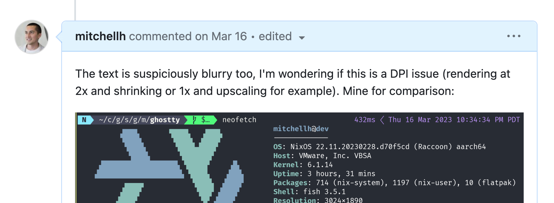Viewport: 554px width, 203px height.
Task: Click the Shell fish 3.5.1 line
Action: tap(309, 192)
